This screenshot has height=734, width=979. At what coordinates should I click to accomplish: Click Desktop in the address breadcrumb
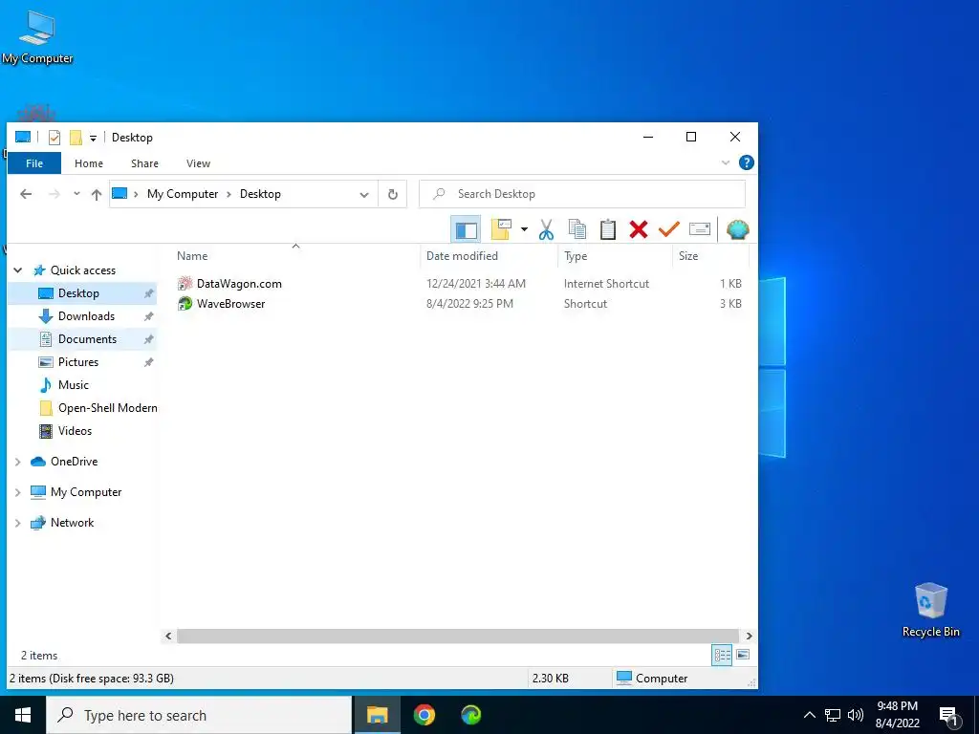point(260,194)
